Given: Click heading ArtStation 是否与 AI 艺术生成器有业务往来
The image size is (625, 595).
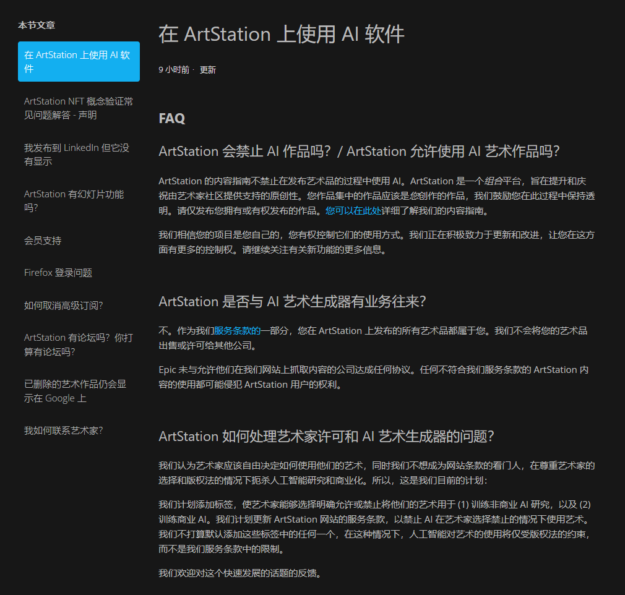Looking at the screenshot, I should [x=292, y=301].
